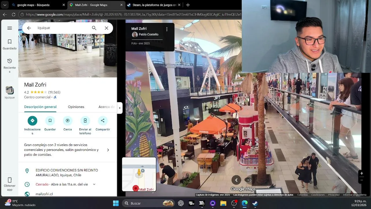Open a new browser tab
The height and width of the screenshot is (209, 371).
(x=188, y=5)
